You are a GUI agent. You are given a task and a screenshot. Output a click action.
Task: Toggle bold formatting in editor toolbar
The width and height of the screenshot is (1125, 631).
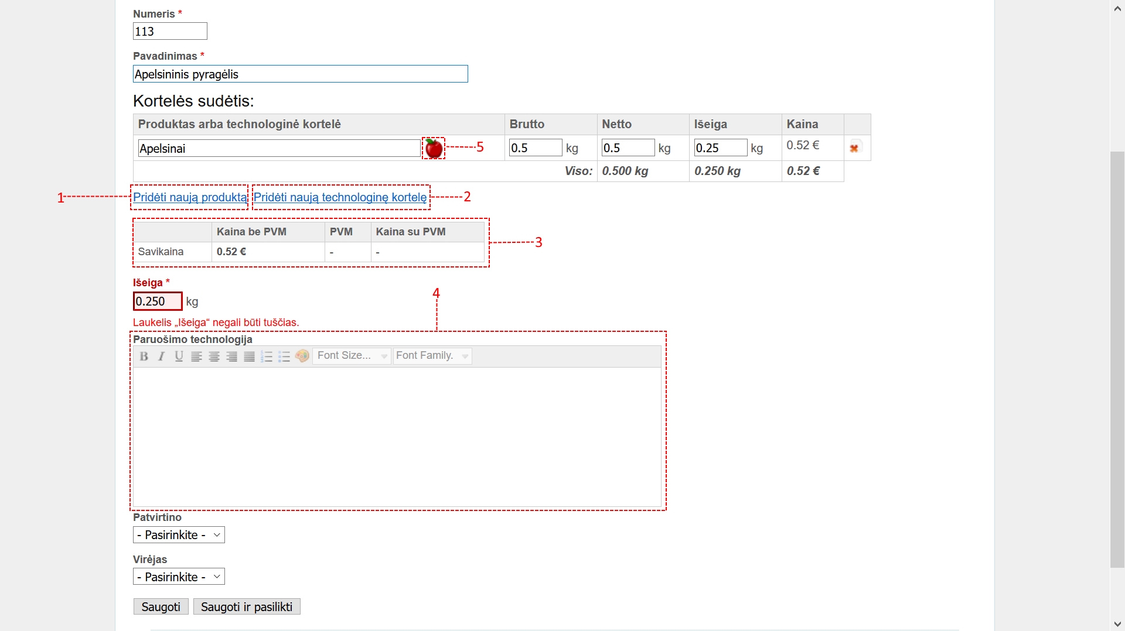tap(144, 356)
